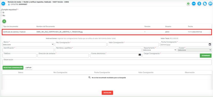Image resolution: width=213 pixels, height=97 pixels.
Task: Click the CATASTRO 899999007 text
Action: coord(19,4)
